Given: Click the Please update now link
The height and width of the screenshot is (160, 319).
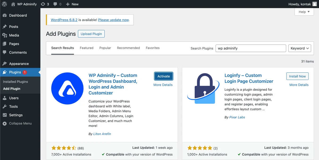Looking at the screenshot, I should tap(114, 20).
